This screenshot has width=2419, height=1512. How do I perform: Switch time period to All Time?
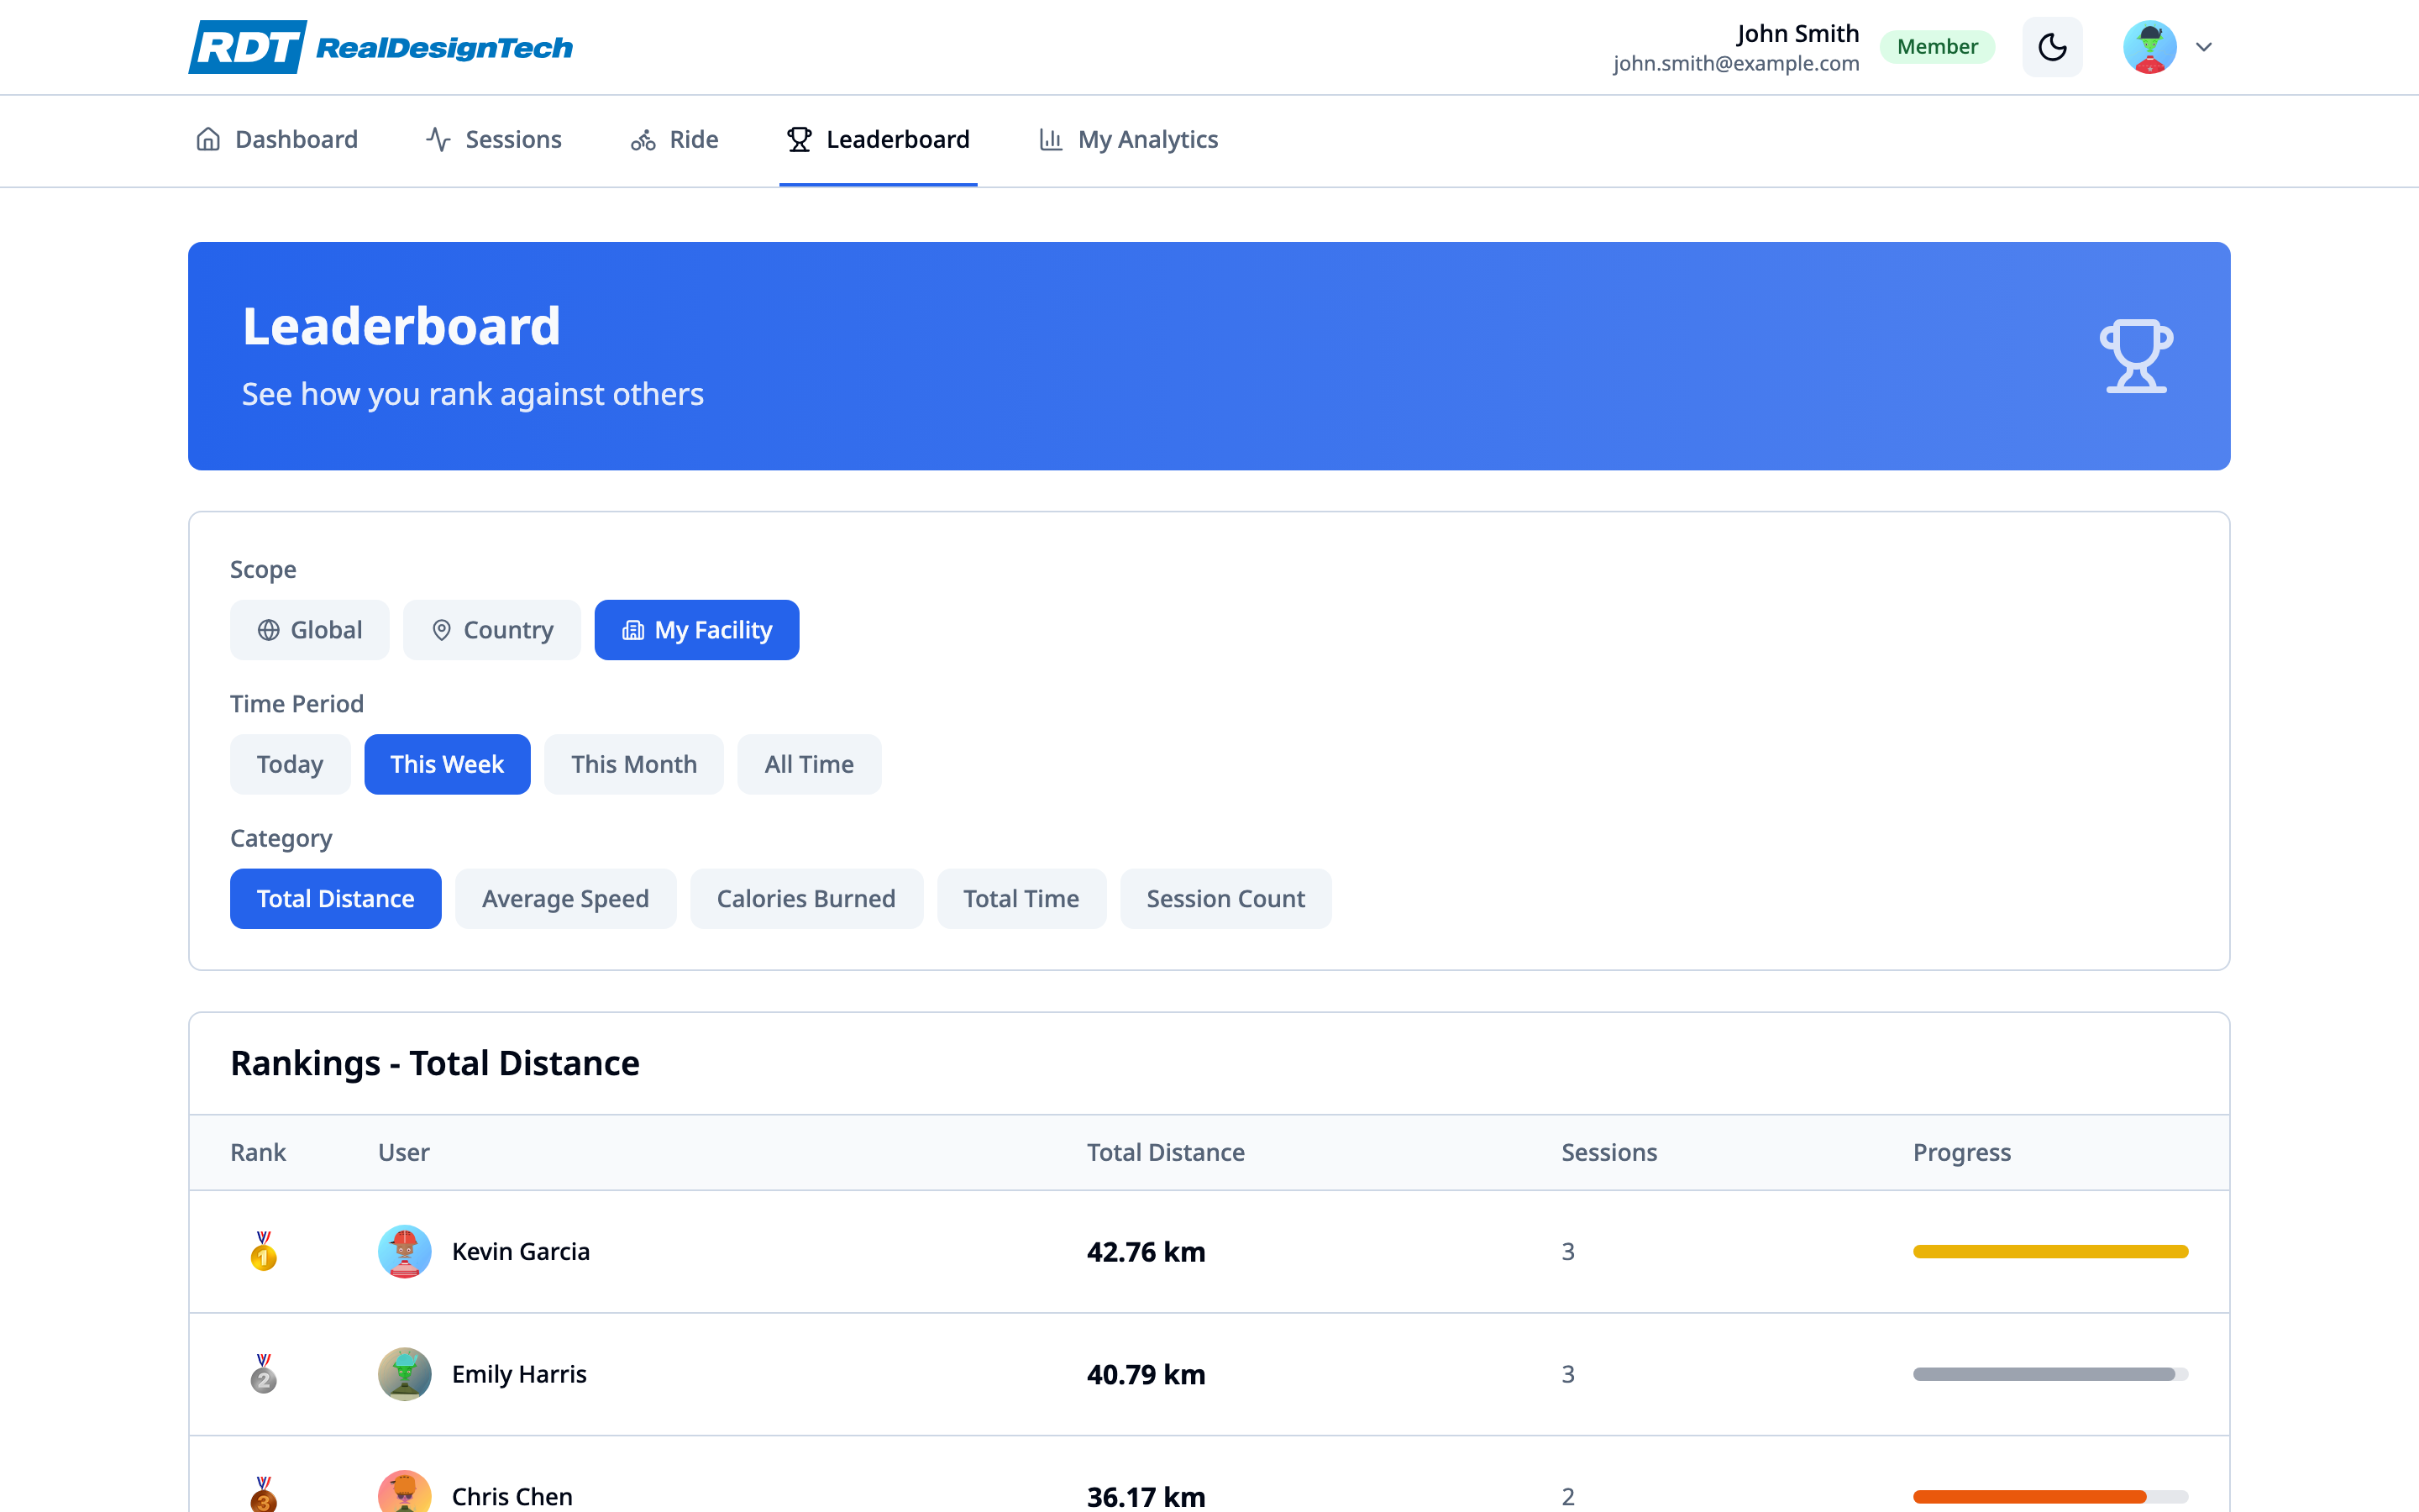click(x=809, y=763)
